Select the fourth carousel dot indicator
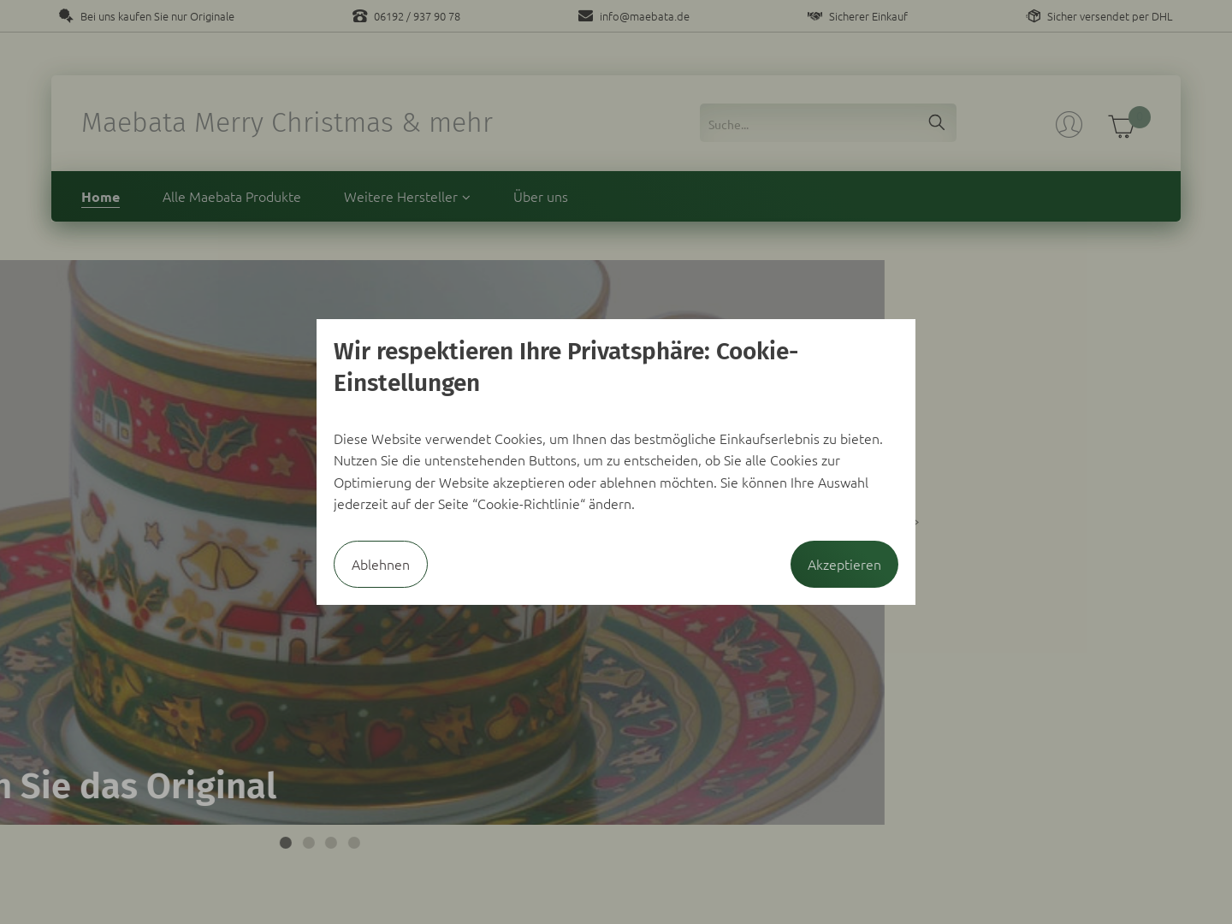 pyautogui.click(x=354, y=843)
